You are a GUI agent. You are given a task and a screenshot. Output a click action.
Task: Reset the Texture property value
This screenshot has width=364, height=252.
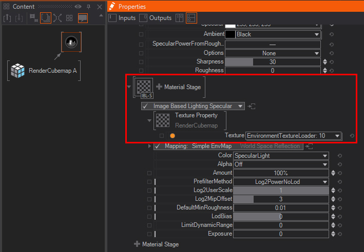pyautogui.click(x=352, y=136)
